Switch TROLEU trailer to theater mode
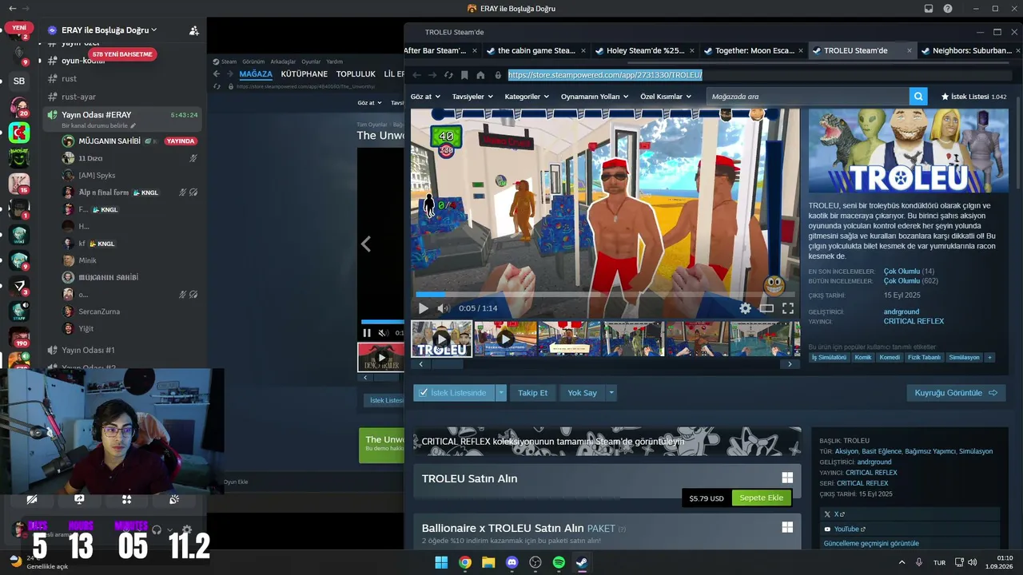1023x575 pixels. (766, 308)
